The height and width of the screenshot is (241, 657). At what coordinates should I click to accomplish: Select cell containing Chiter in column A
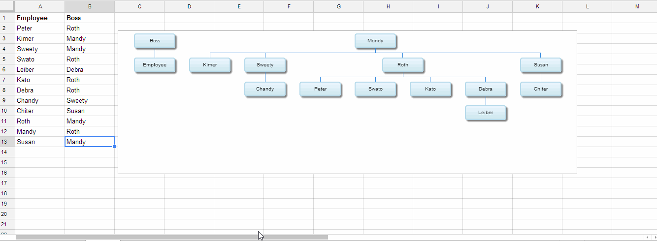point(40,111)
